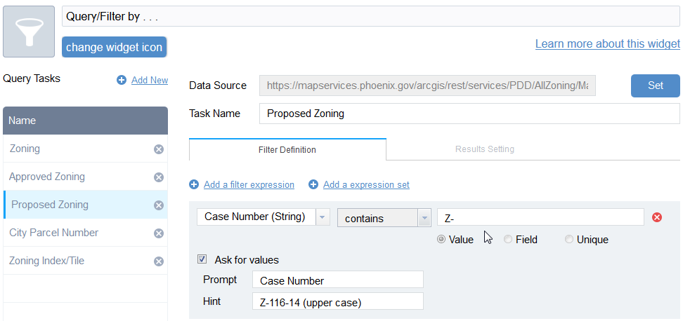Viewport: 683px width, 321px height.
Task: Choose the Field radio button
Action: [x=508, y=240]
